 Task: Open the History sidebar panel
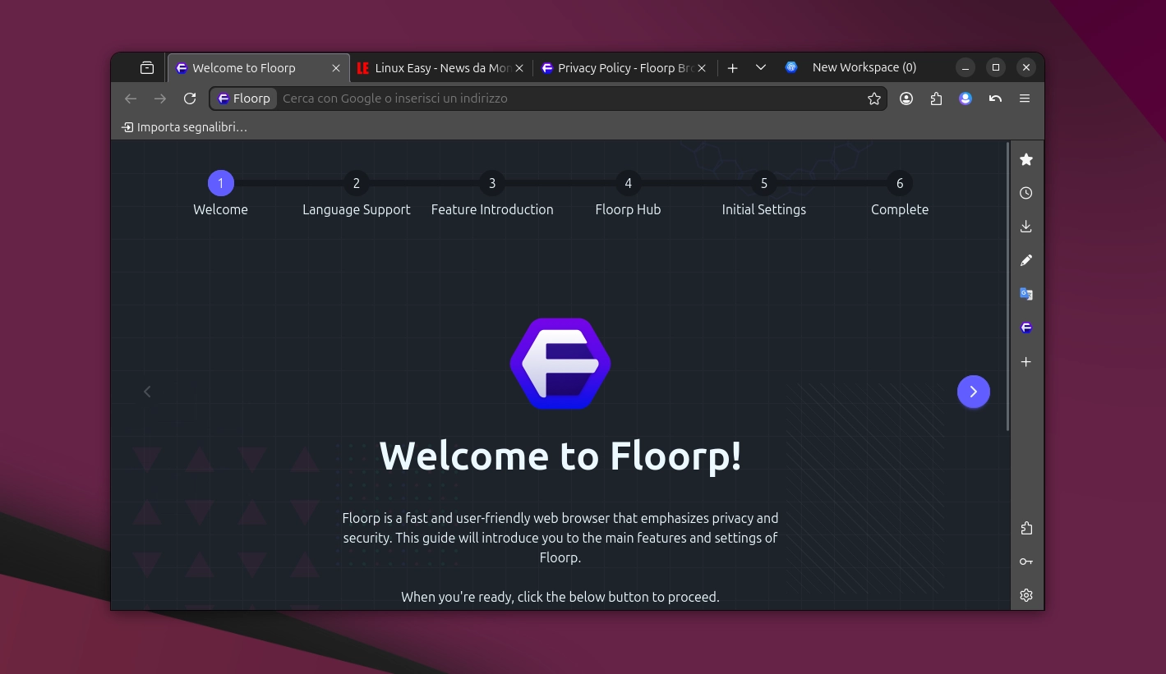coord(1025,193)
